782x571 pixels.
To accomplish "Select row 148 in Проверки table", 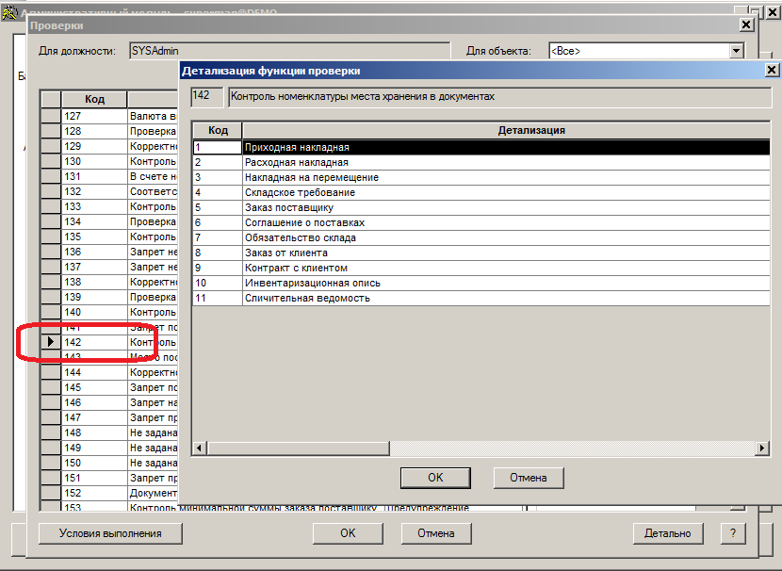I will [x=108, y=432].
